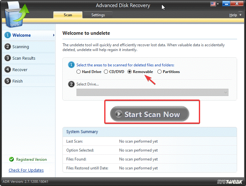Select the CD/DVD radio option
246x186 pixels.
click(114, 72)
